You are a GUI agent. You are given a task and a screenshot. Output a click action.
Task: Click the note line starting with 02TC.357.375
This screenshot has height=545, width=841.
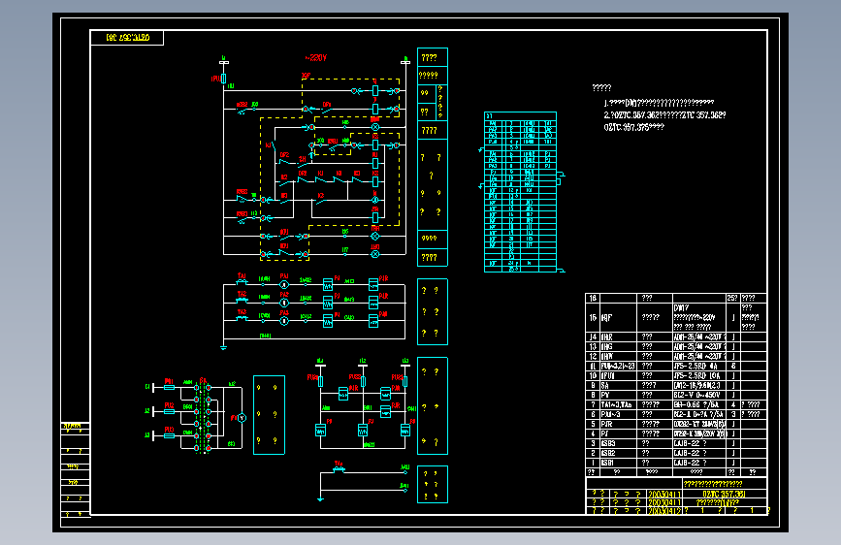pyautogui.click(x=634, y=128)
